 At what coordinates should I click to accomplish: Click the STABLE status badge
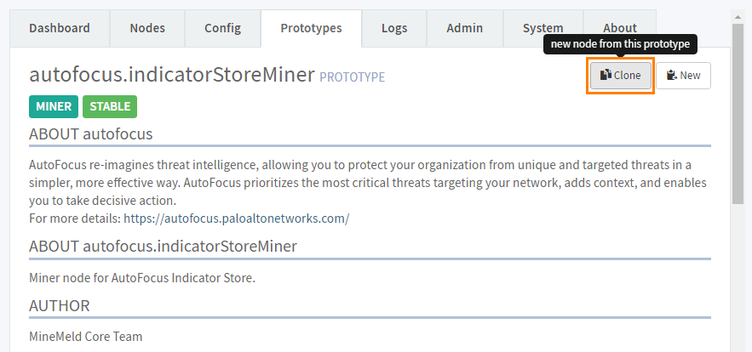110,107
